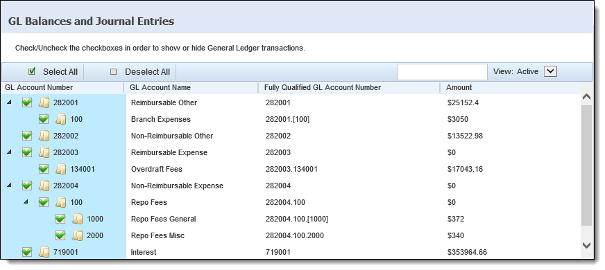Viewport: 605px width, 270px height.
Task: Click the search input field in toolbar
Action: (x=443, y=72)
